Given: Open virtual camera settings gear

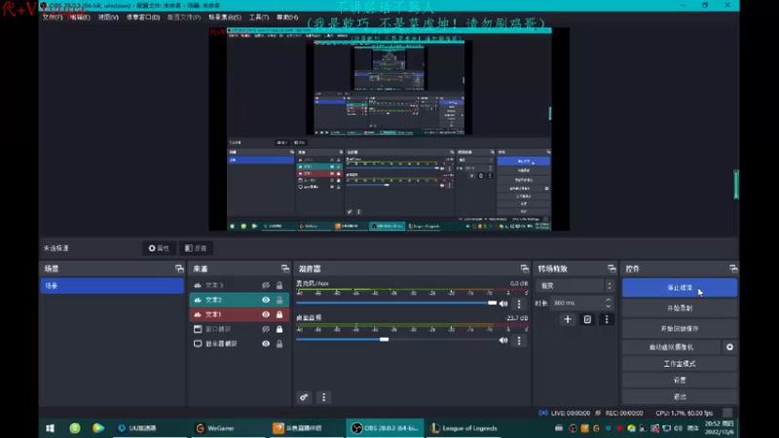Looking at the screenshot, I should point(729,347).
